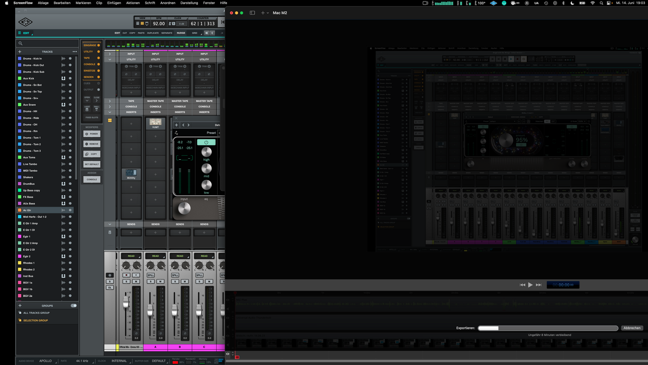The height and width of the screenshot is (365, 648).
Task: Open Spotlight search in menu bar
Action: pyautogui.click(x=602, y=3)
